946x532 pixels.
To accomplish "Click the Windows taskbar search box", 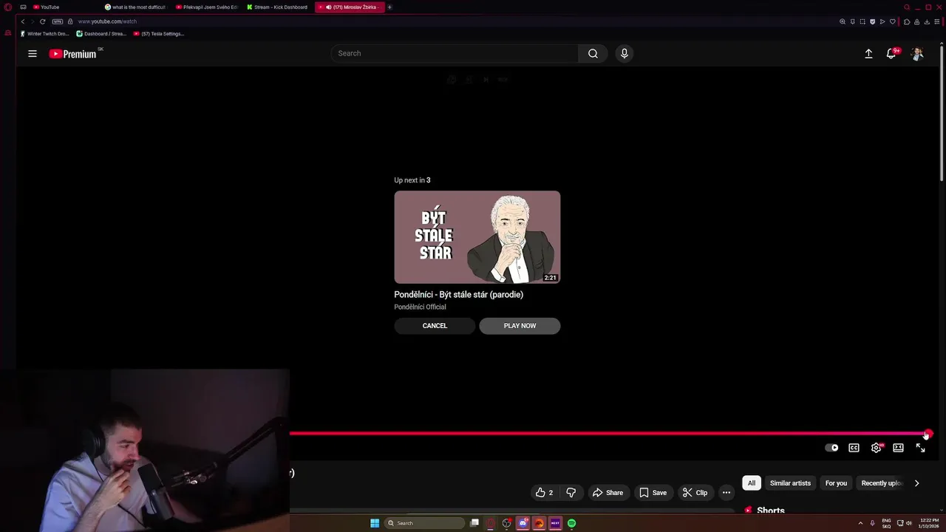I will coord(425,523).
